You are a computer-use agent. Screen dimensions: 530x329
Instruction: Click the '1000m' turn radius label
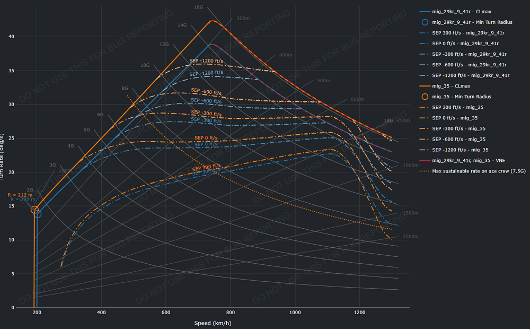(410, 165)
